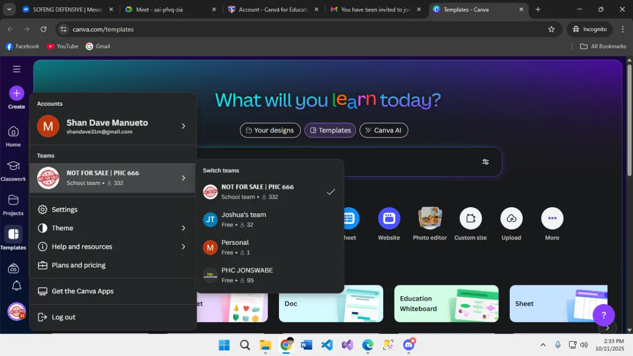
Task: Open YouTube bookmark
Action: click(x=62, y=46)
